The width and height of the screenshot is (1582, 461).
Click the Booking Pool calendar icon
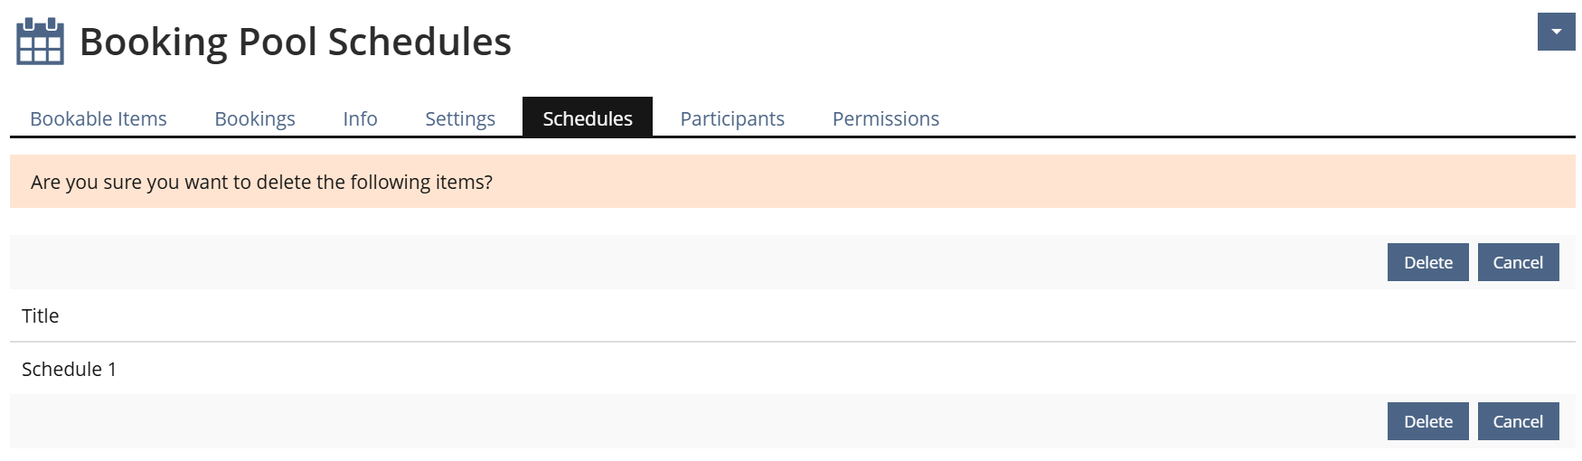pyautogui.click(x=40, y=42)
